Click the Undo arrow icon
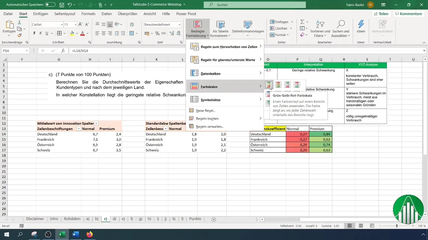This screenshot has height=240, width=428. click(70, 5)
